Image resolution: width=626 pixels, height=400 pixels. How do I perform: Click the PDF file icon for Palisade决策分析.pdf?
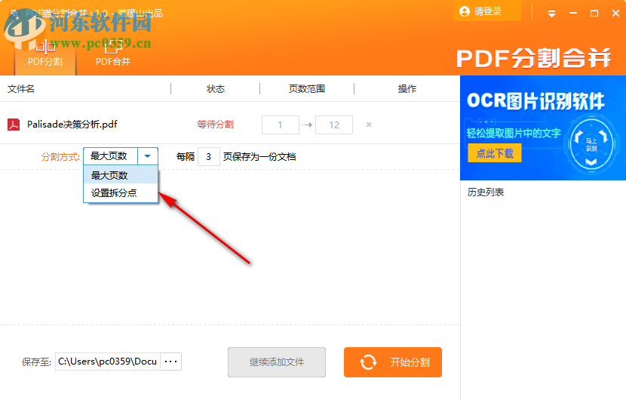14,125
